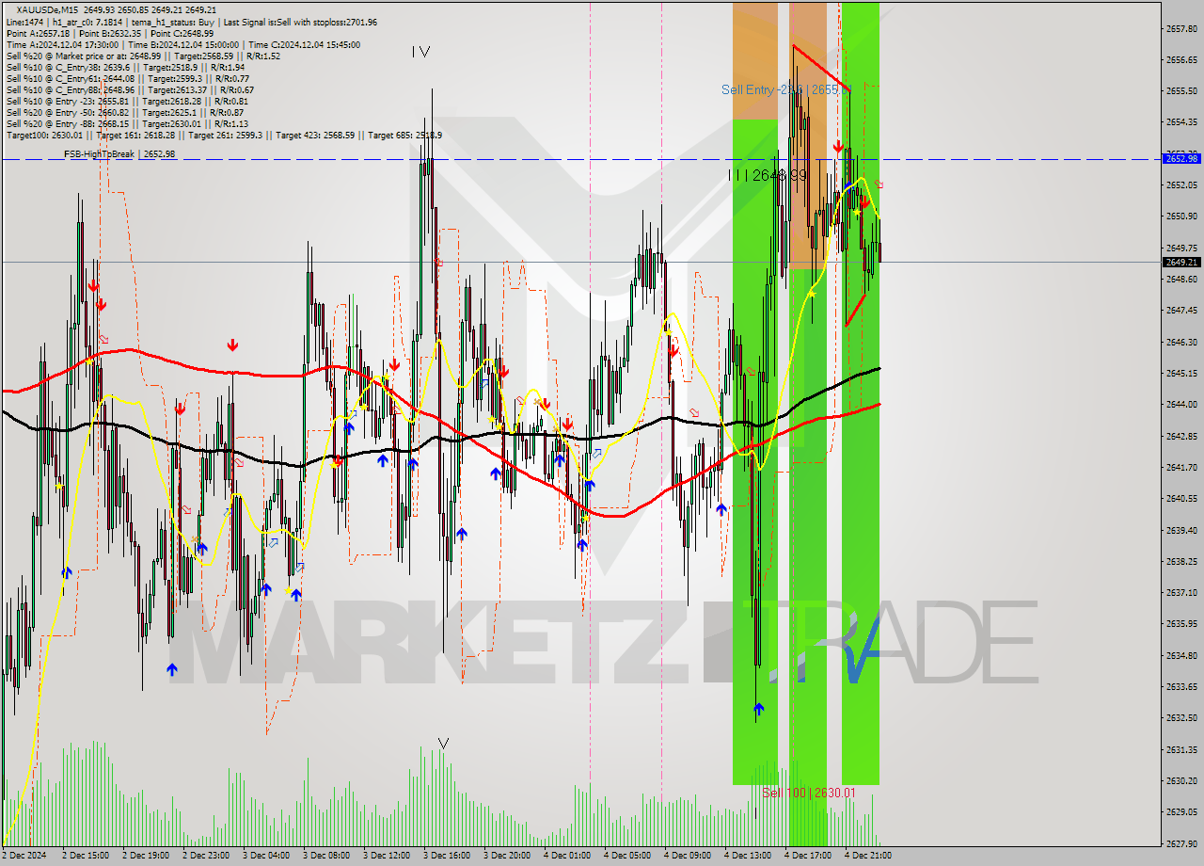Image resolution: width=1204 pixels, height=866 pixels.
Task: Click the '2 Dec 15:00' time axis label
Action: [x=87, y=856]
